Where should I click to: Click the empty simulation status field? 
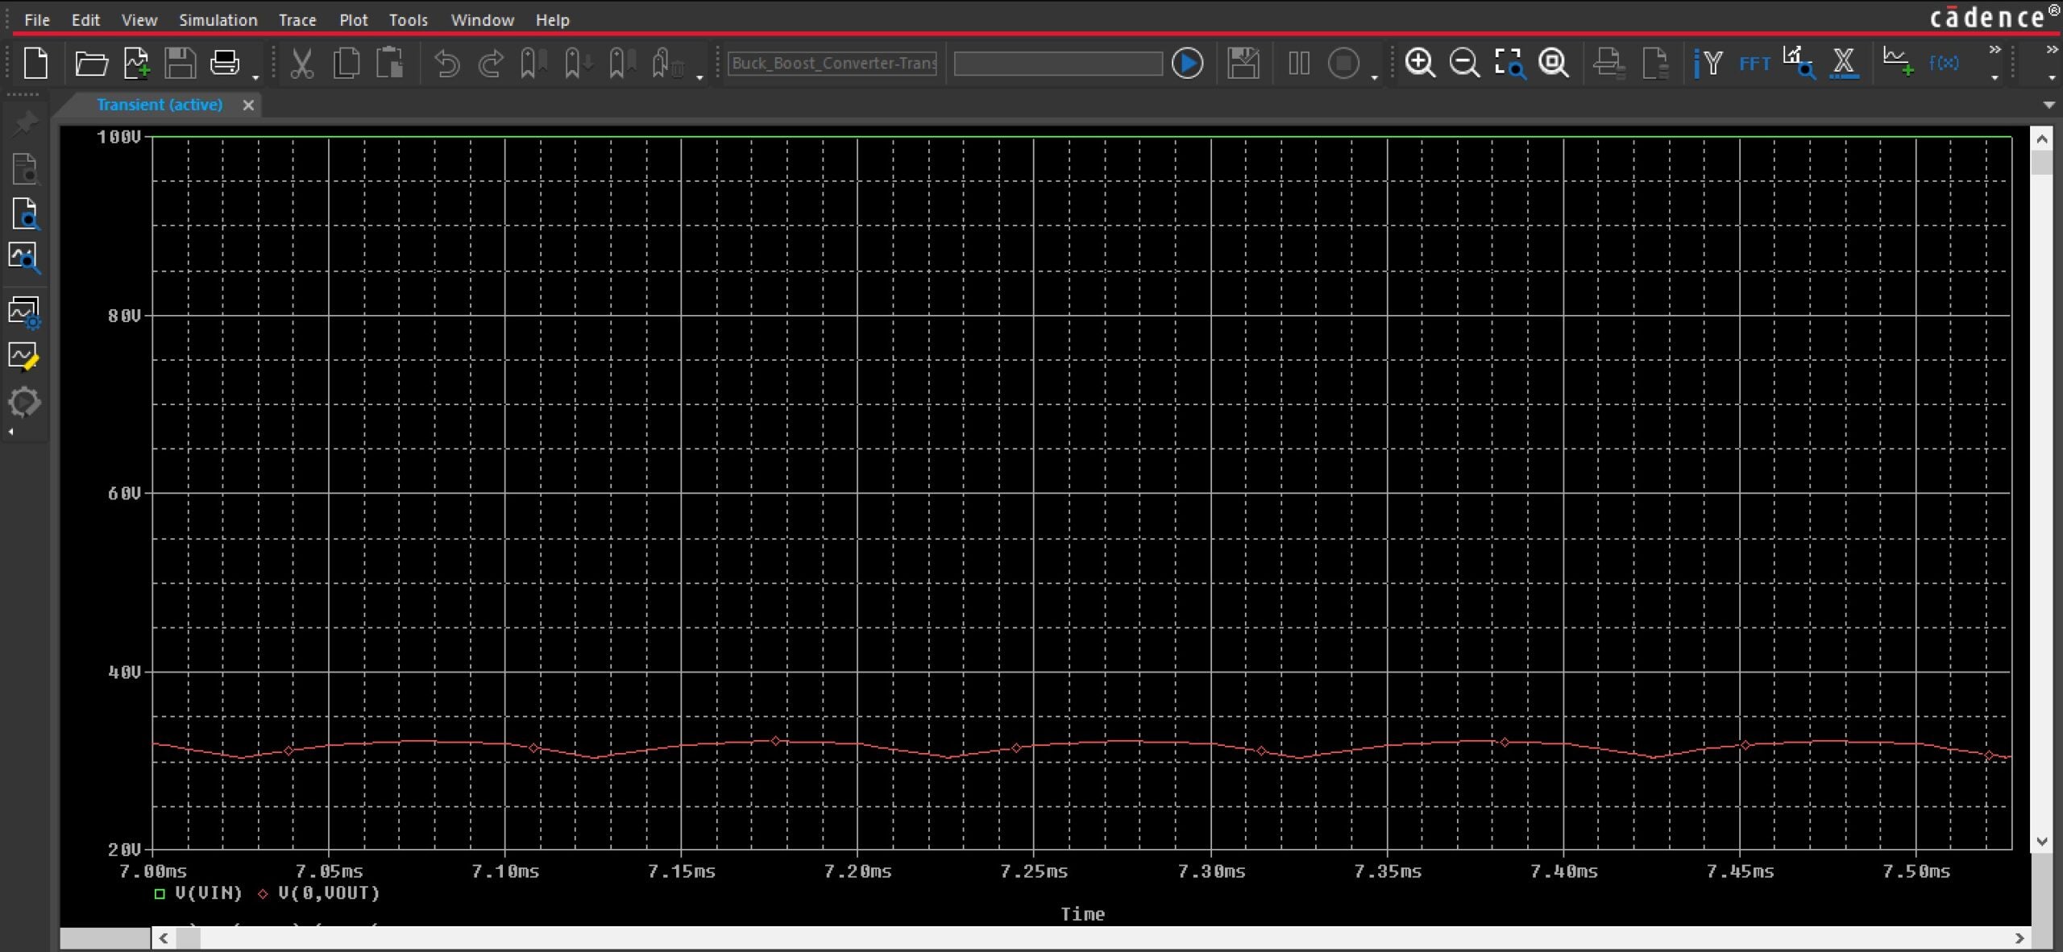[x=1058, y=63]
